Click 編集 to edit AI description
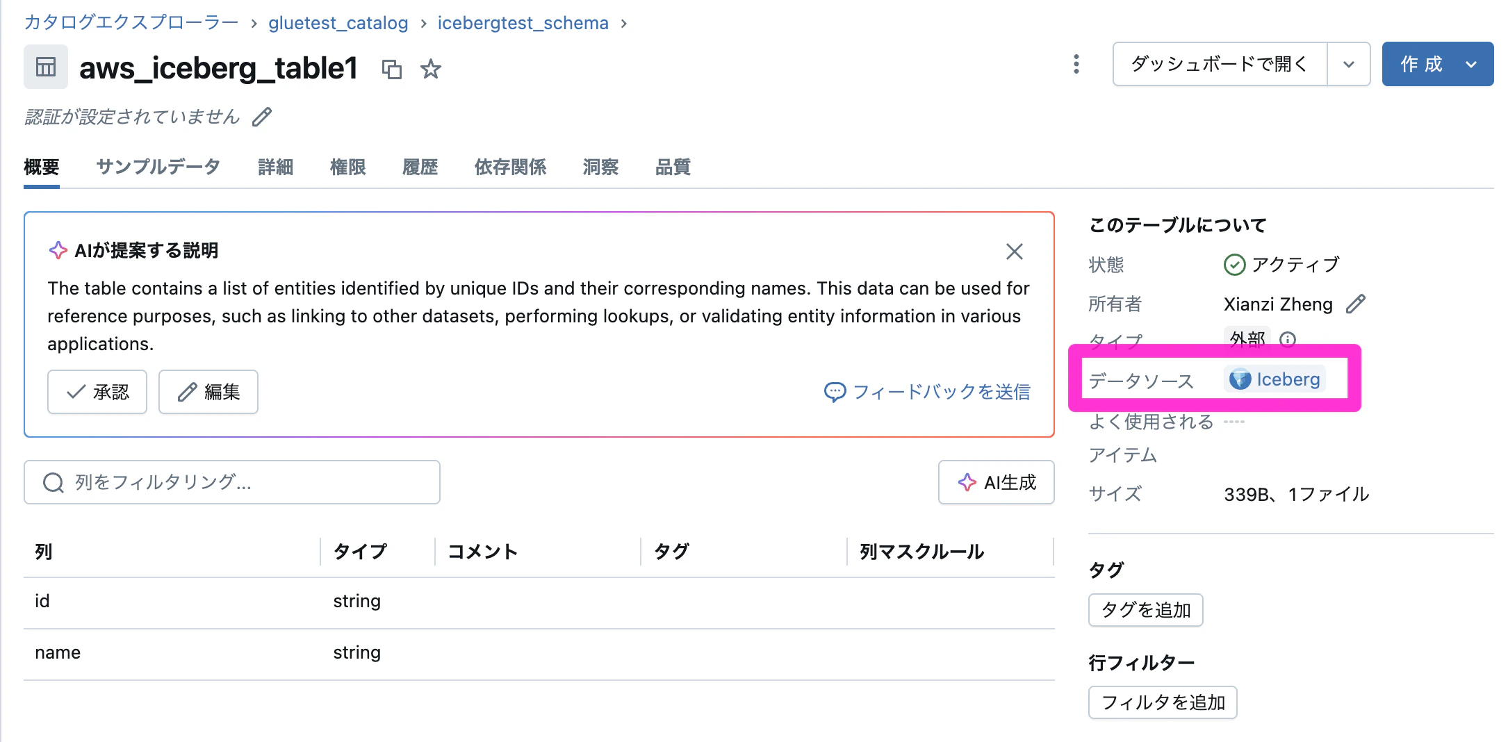 point(208,392)
